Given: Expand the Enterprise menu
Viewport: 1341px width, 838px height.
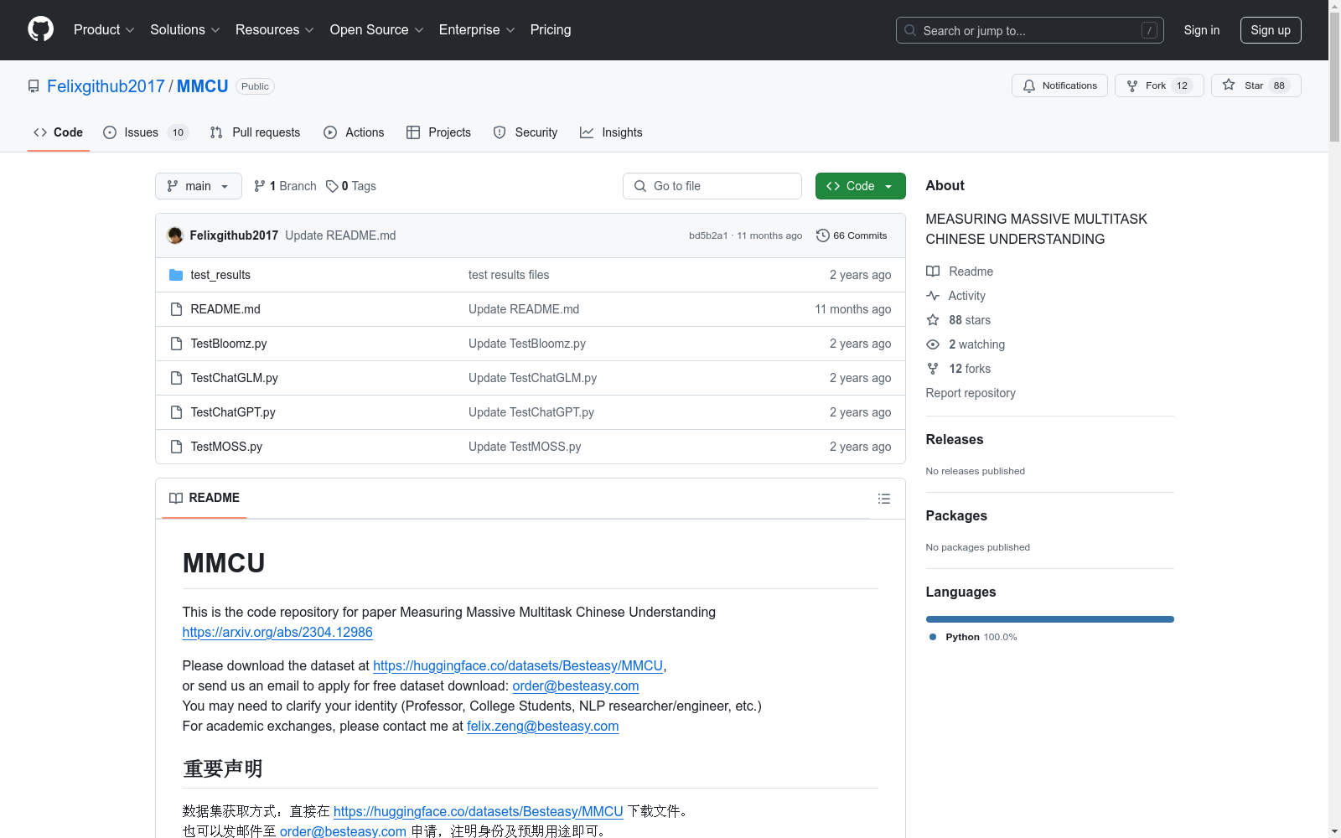Looking at the screenshot, I should coord(477,29).
